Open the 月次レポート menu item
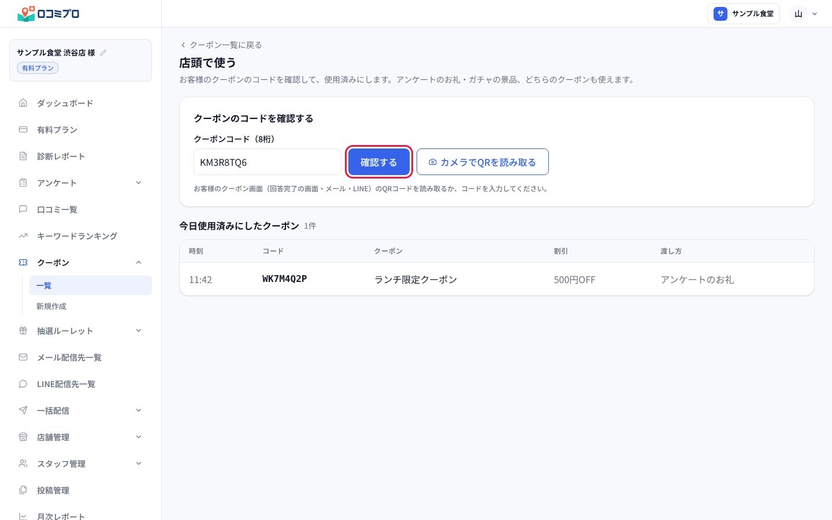 point(81,516)
